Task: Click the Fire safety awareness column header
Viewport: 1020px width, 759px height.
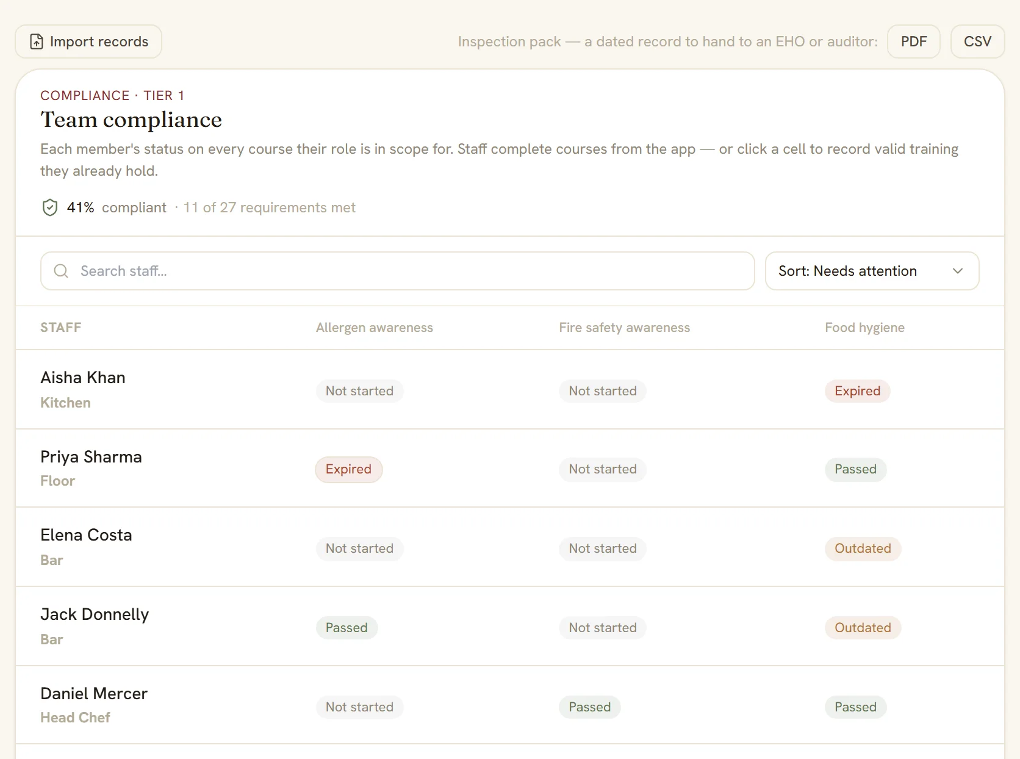Action: 624,328
